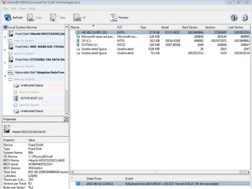Screen dimensions: 252x189
Task: Click the Wipe toolbar icon
Action: pyautogui.click(x=54, y=18)
